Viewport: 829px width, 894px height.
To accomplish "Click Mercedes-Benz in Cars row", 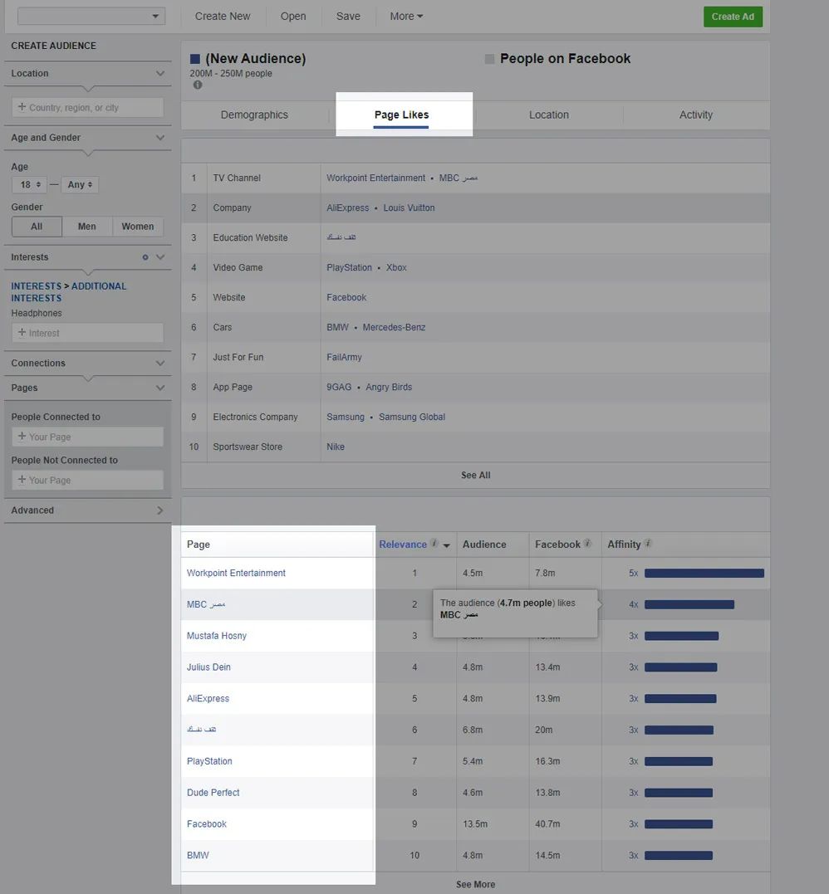I will (394, 327).
